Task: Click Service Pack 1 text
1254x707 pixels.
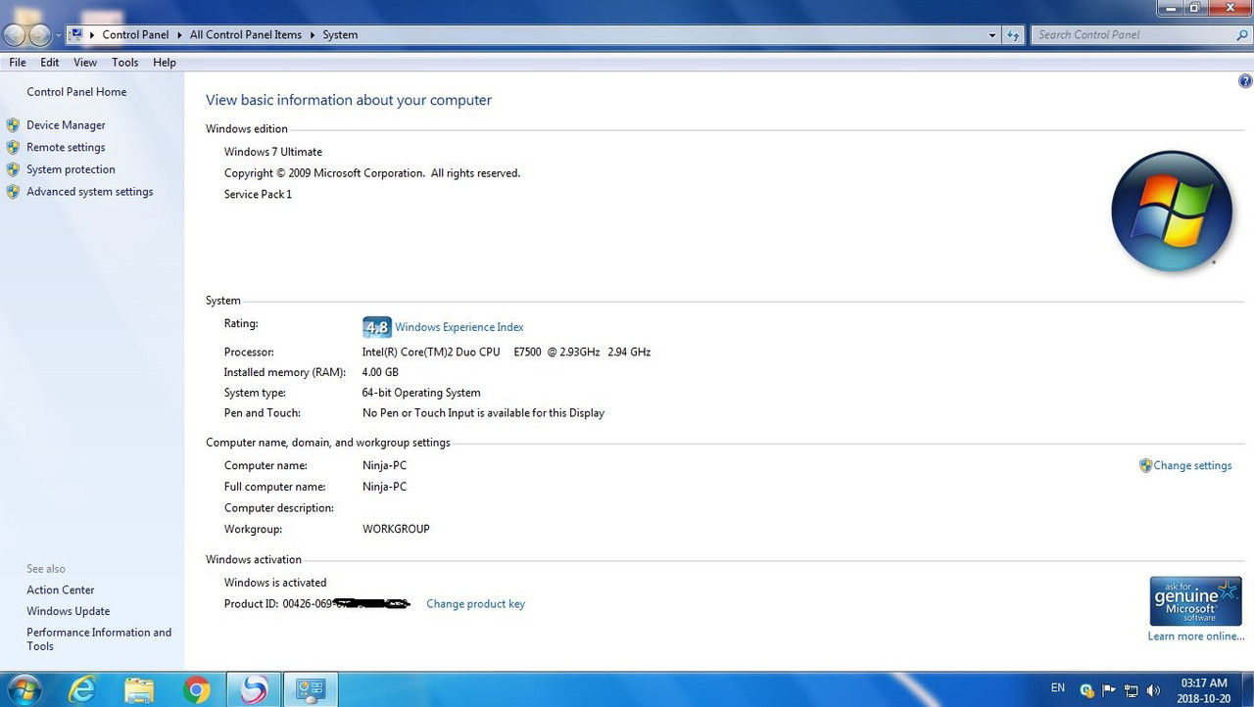Action: (x=258, y=194)
